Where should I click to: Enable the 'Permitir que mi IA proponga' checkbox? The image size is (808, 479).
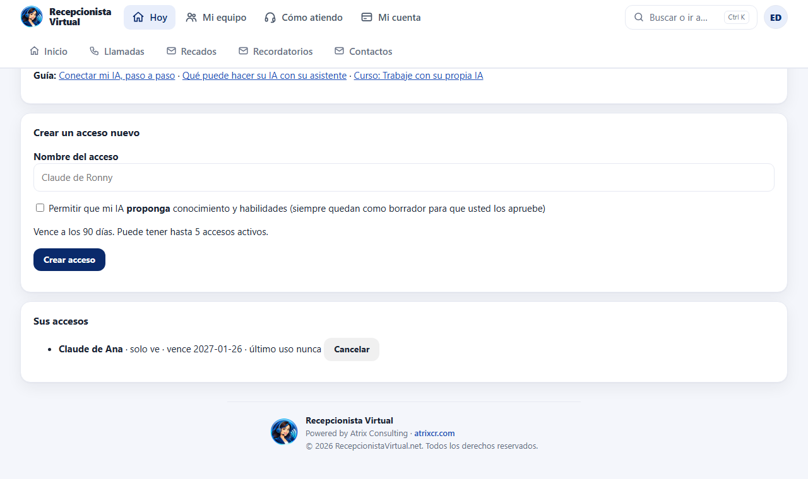(40, 208)
